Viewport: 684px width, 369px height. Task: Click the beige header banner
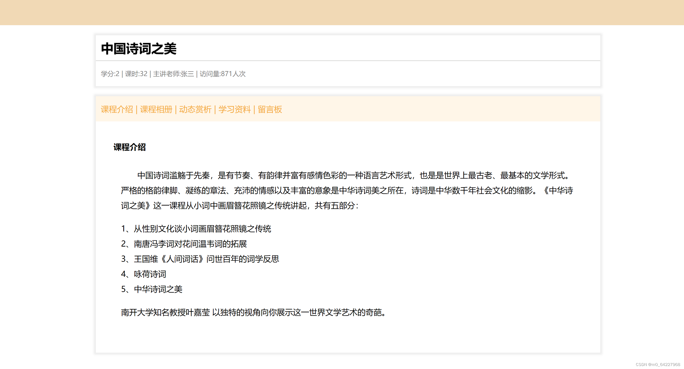tap(342, 12)
